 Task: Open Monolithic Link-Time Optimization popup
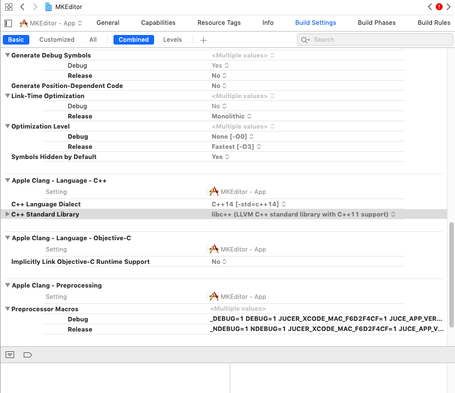(231, 116)
